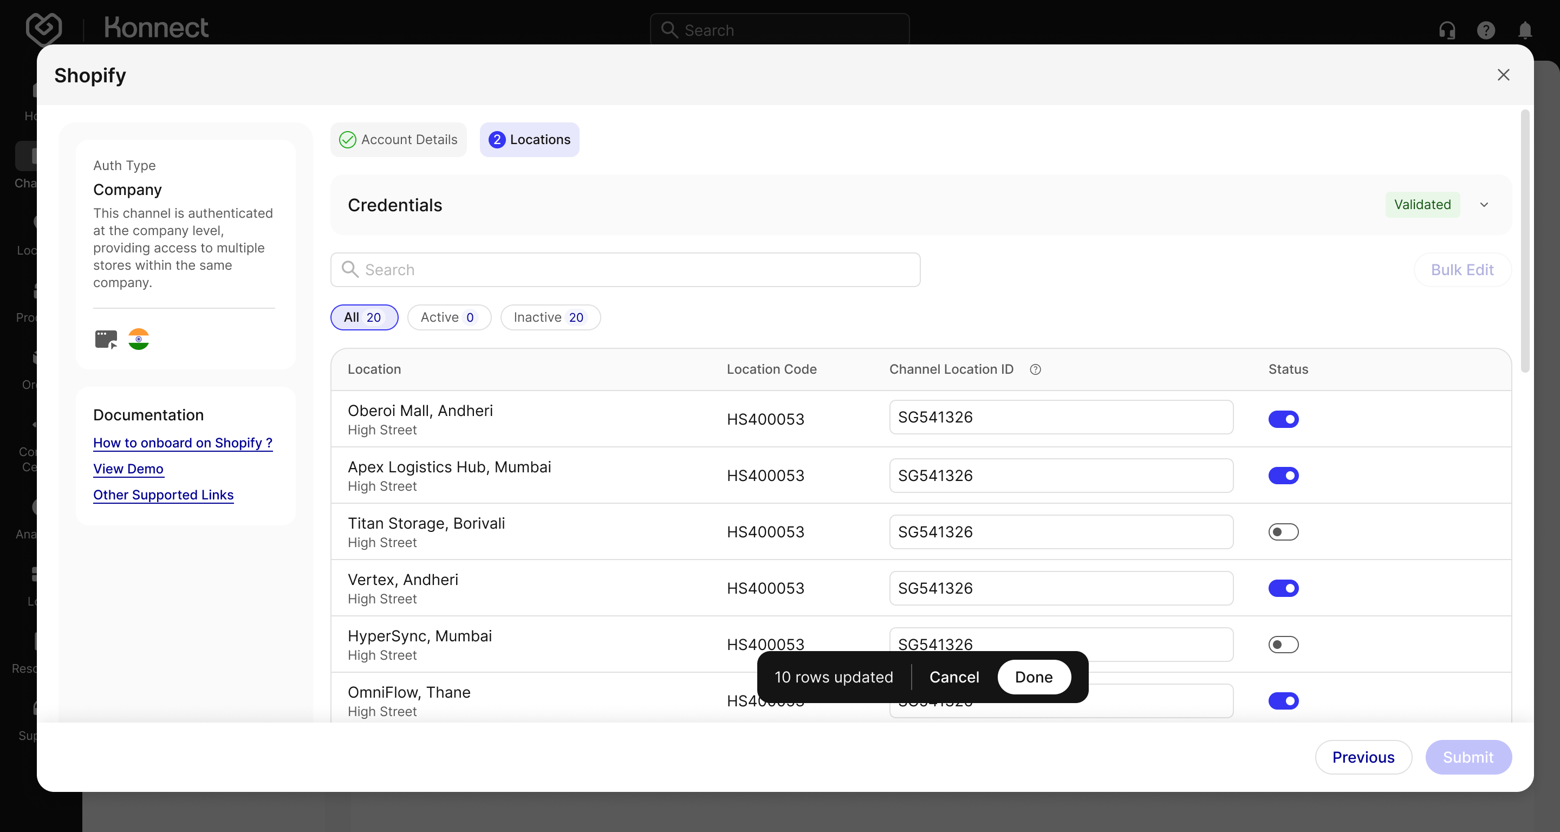Open Other Supported Links
This screenshot has height=832, width=1560.
point(164,495)
